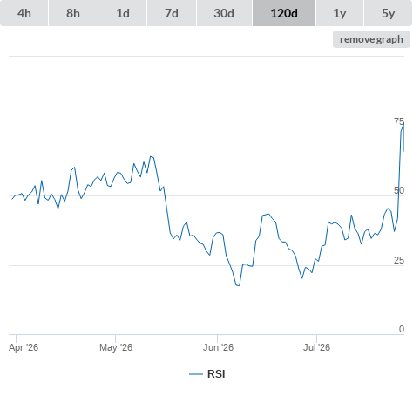This screenshot has width=413, height=397.
Task: Click the Jul '26 axis label
Action: click(317, 347)
